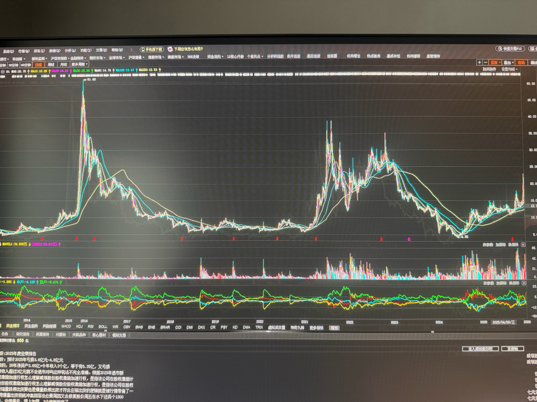Select the 月线 monthly period
Image resolution: width=537 pixels, height=402 pixels.
(x=63, y=64)
